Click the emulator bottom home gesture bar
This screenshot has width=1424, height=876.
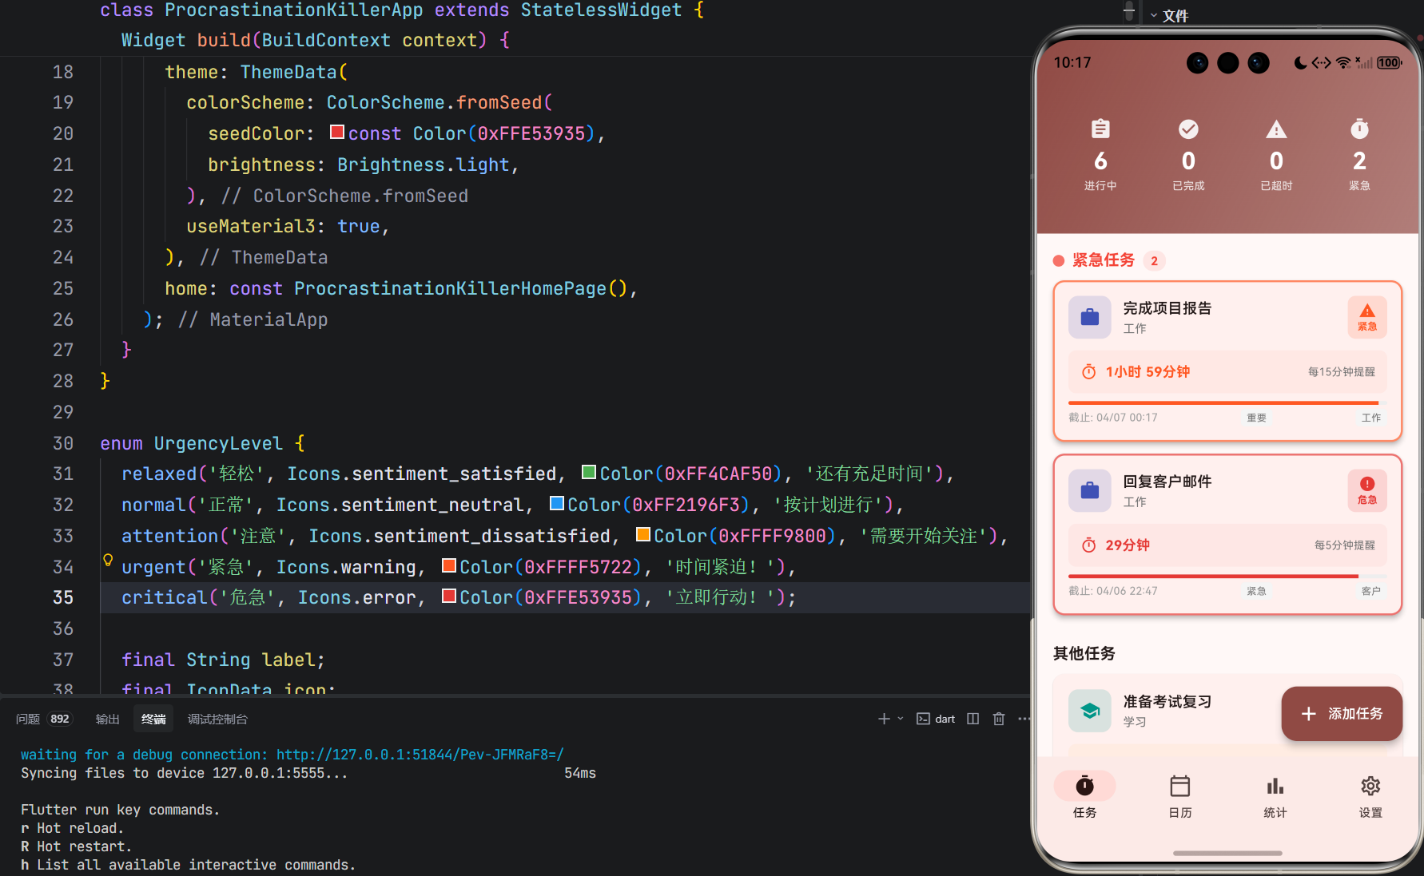coord(1227,854)
